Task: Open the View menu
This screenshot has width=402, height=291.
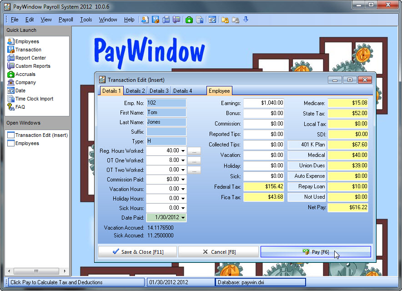Action: click(x=46, y=20)
